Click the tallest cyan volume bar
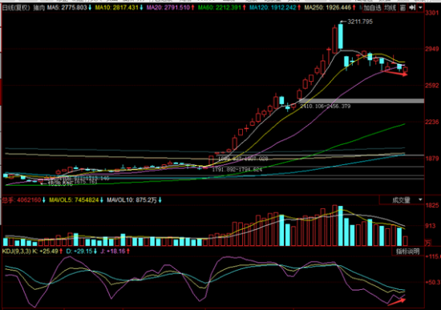 click(x=340, y=226)
